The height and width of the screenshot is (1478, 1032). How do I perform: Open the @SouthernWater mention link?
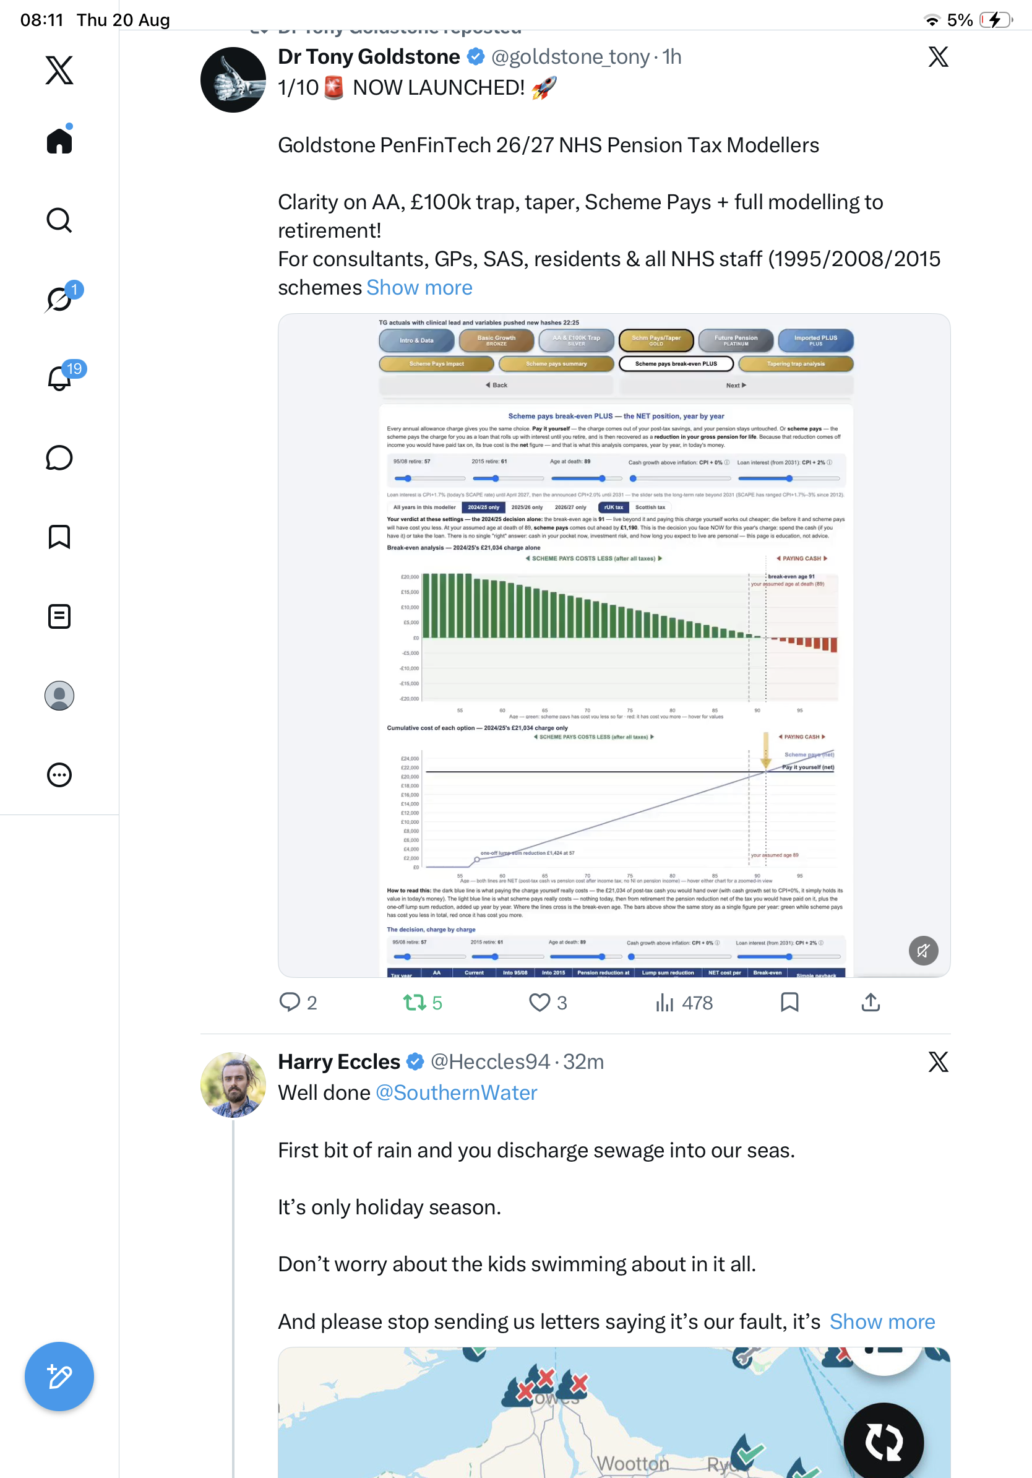point(456,1092)
